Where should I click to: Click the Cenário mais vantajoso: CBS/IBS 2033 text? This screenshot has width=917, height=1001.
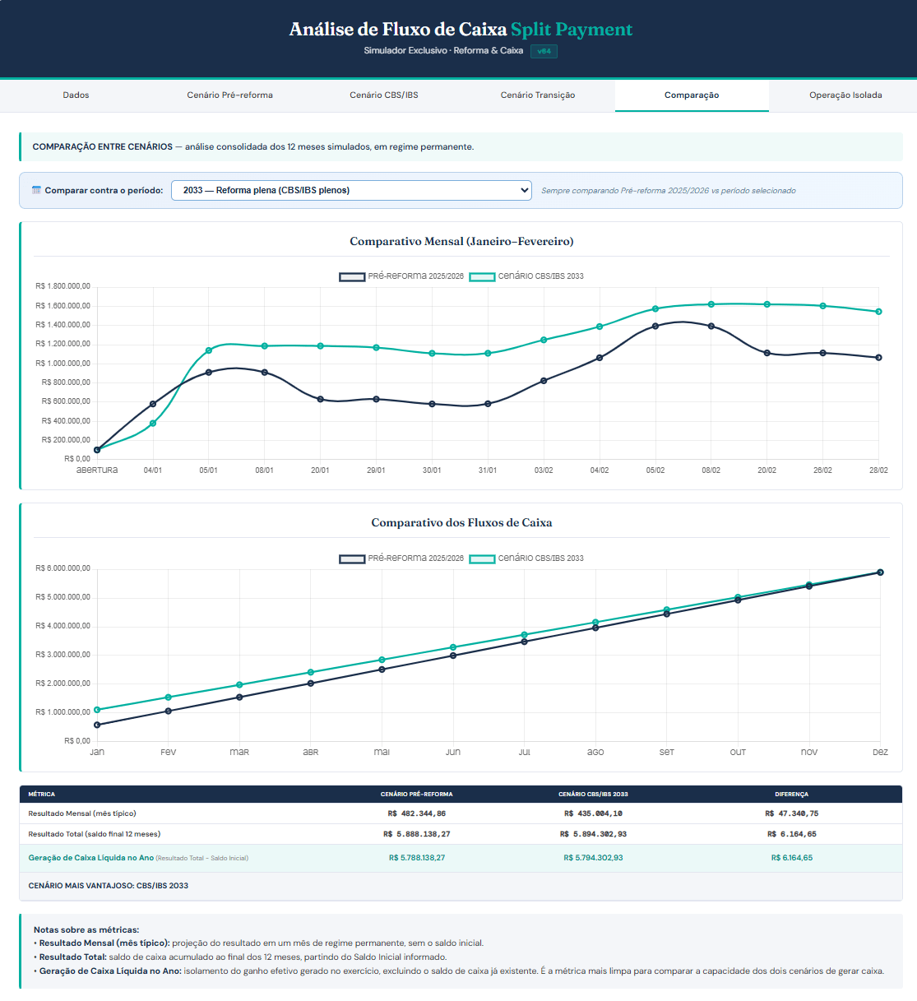[109, 886]
